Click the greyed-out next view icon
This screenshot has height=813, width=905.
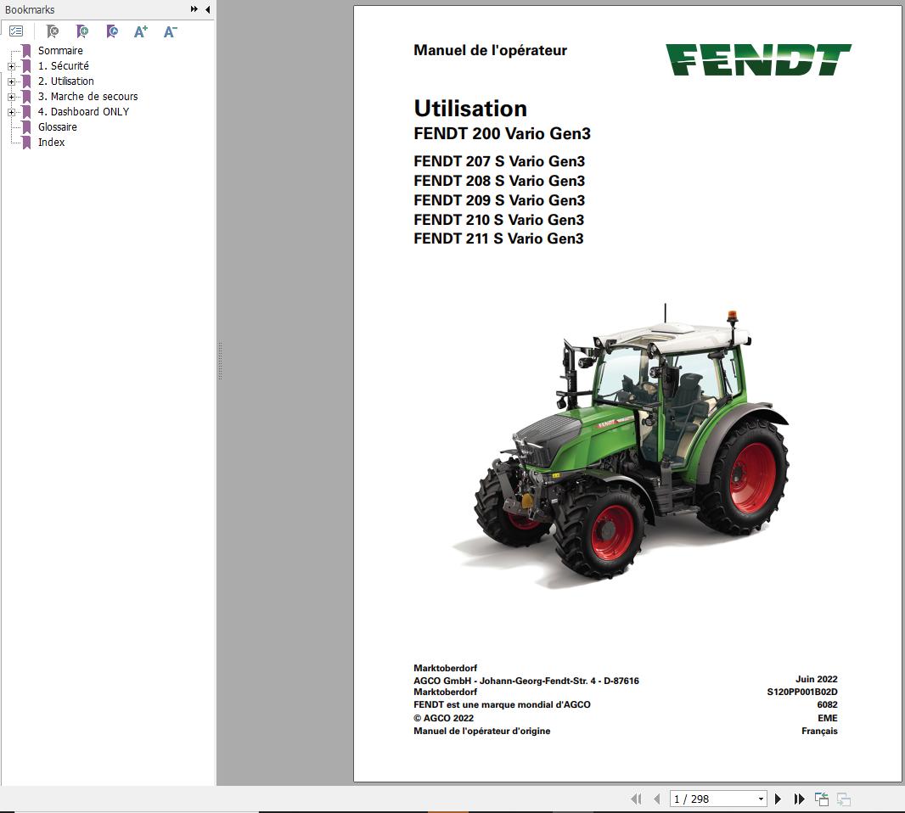coord(843,799)
